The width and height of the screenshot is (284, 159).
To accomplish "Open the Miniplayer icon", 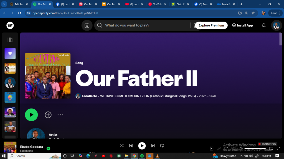I will [x=271, y=148].
